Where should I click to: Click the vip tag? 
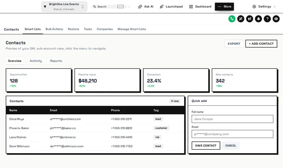157,137
